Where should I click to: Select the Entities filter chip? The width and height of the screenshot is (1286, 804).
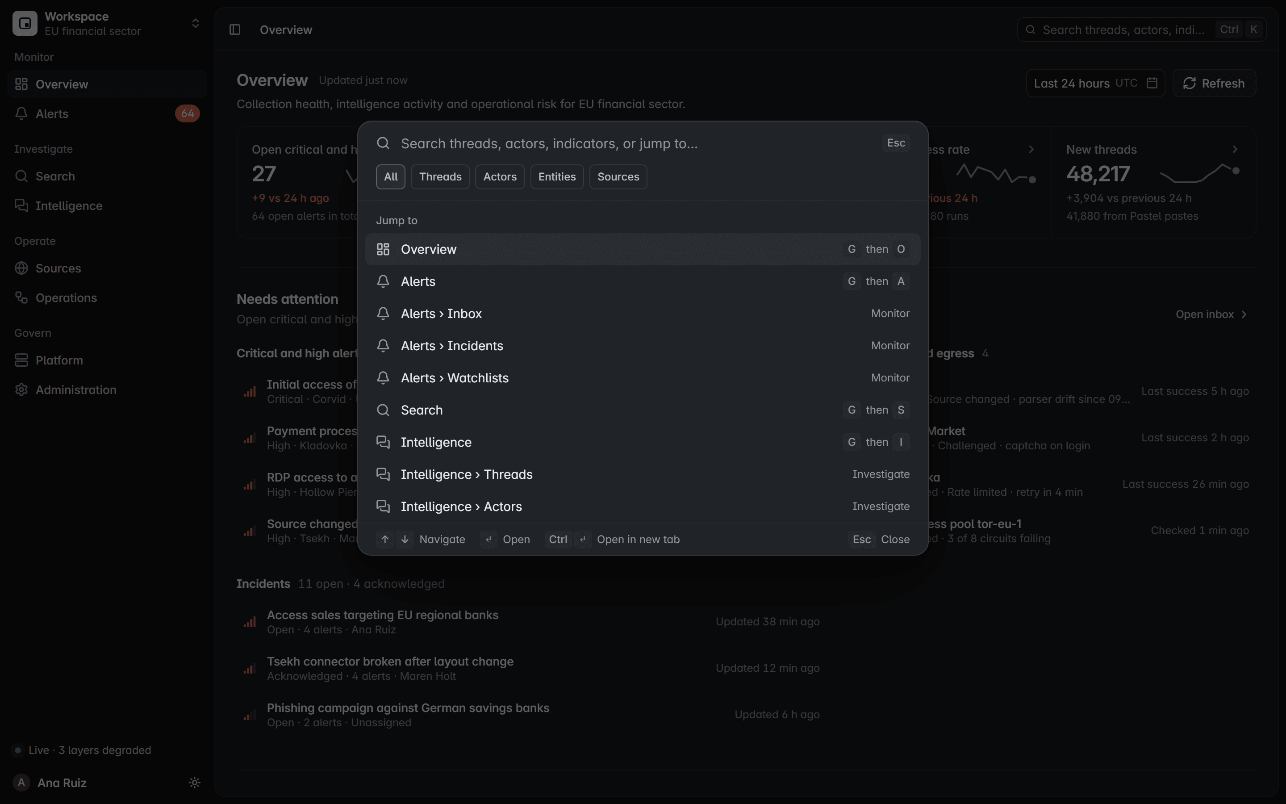tap(556, 176)
